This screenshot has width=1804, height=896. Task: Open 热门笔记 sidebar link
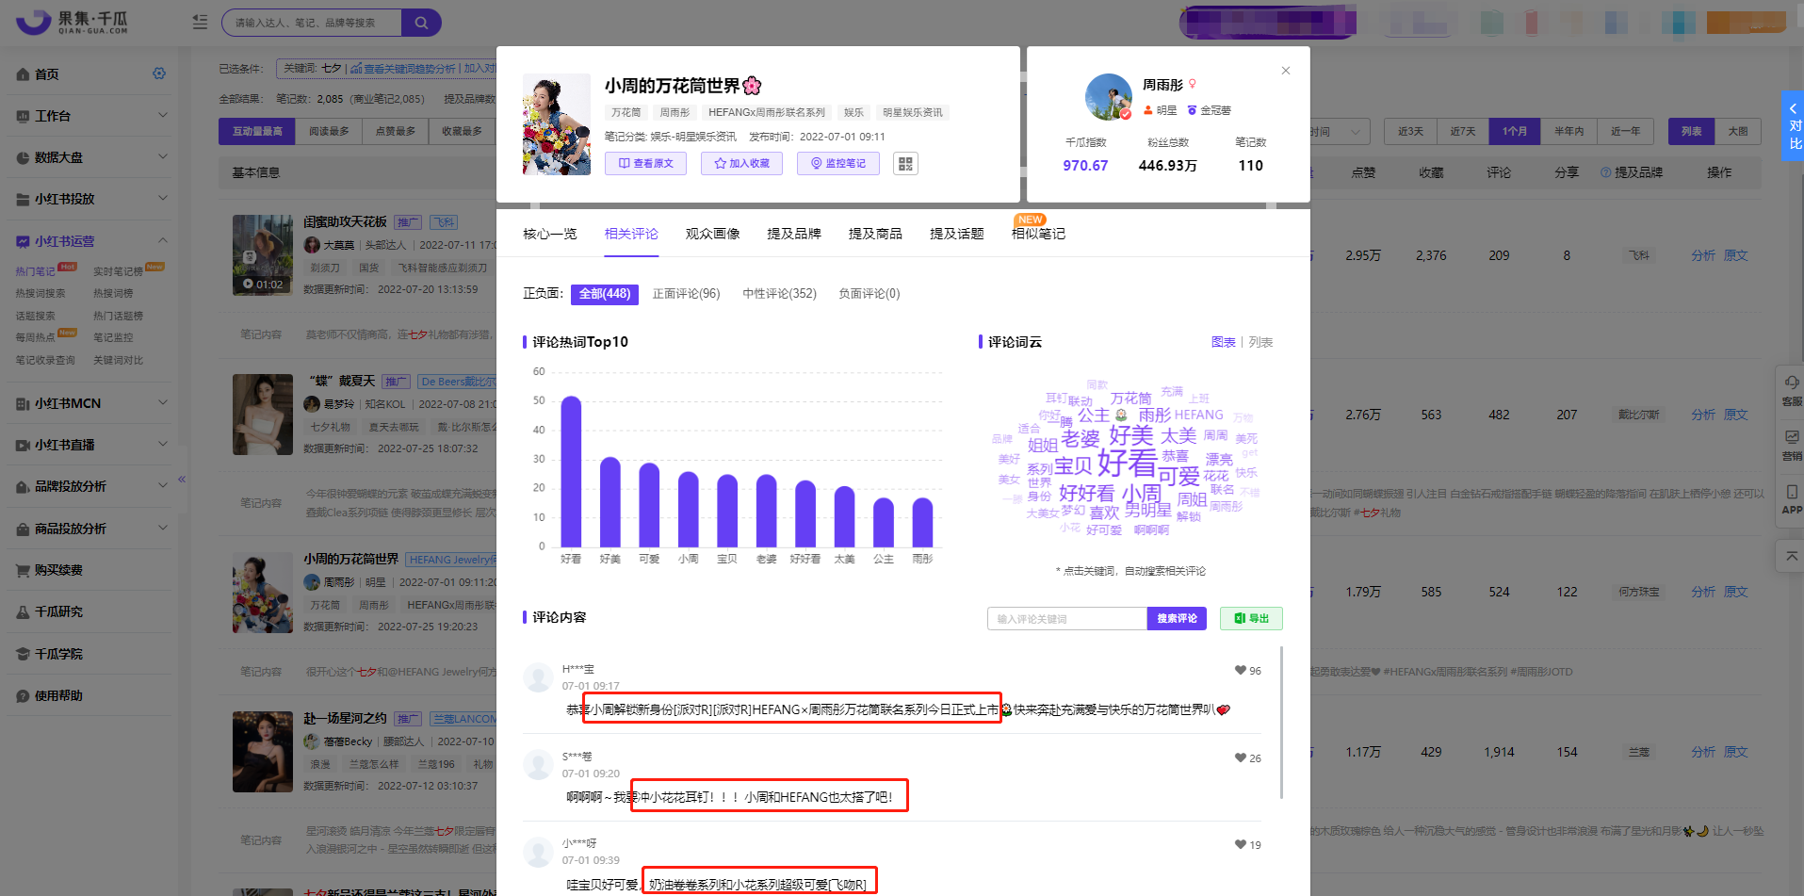[x=35, y=271]
